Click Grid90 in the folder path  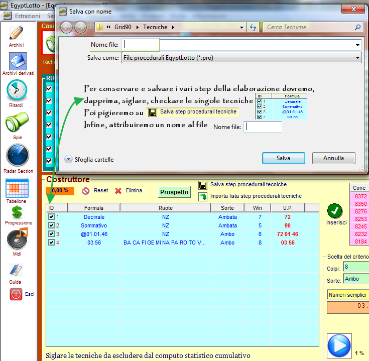[x=123, y=27]
